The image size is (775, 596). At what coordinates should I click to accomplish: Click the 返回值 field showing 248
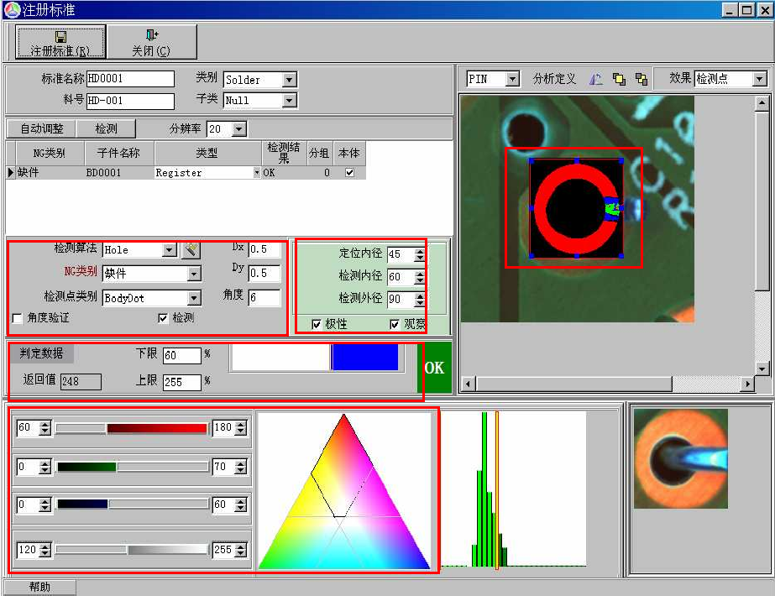(x=81, y=381)
